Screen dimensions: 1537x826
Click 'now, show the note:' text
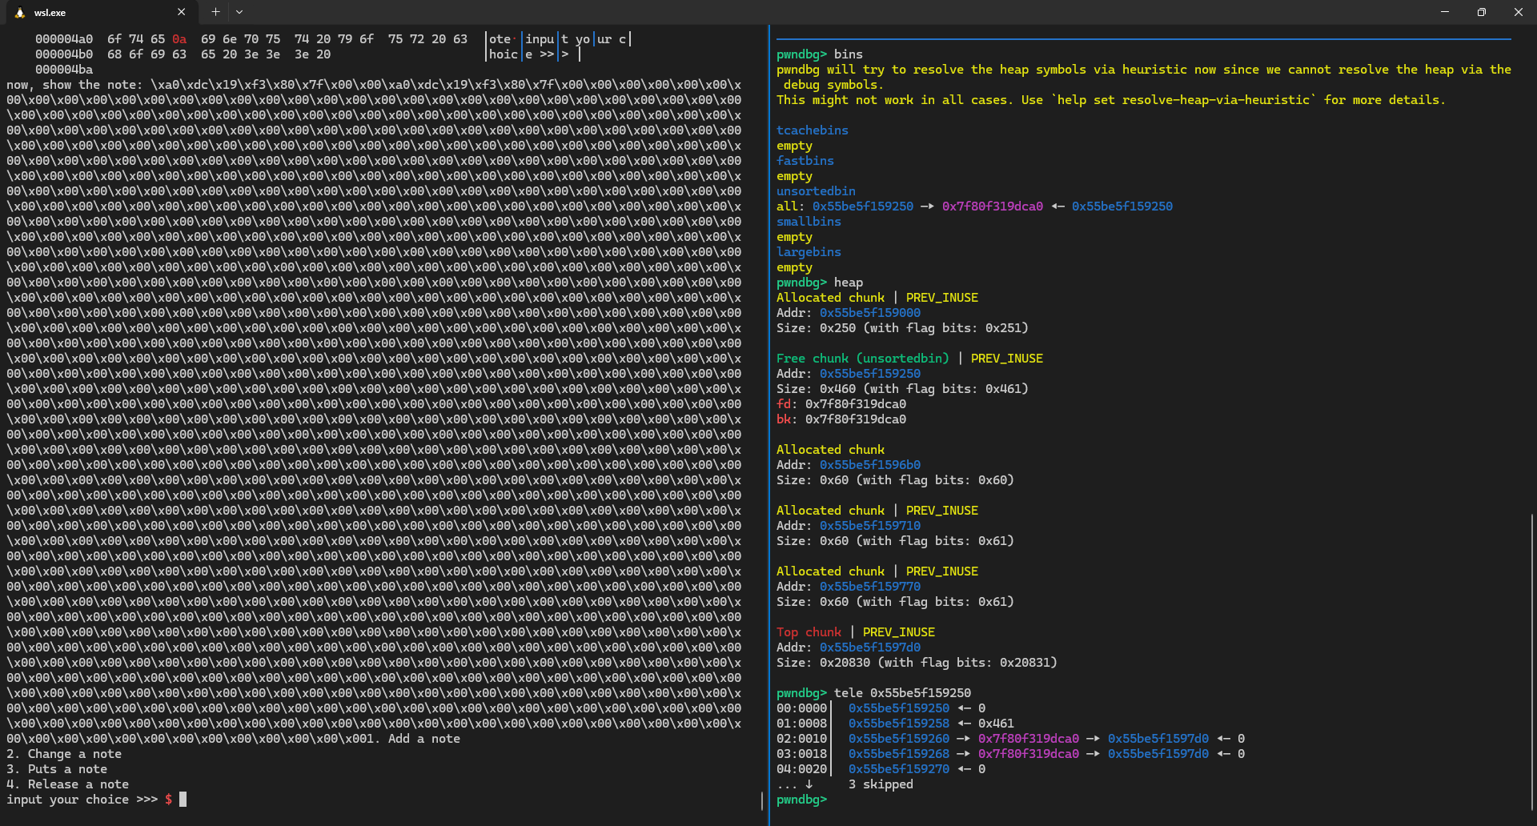click(x=75, y=85)
